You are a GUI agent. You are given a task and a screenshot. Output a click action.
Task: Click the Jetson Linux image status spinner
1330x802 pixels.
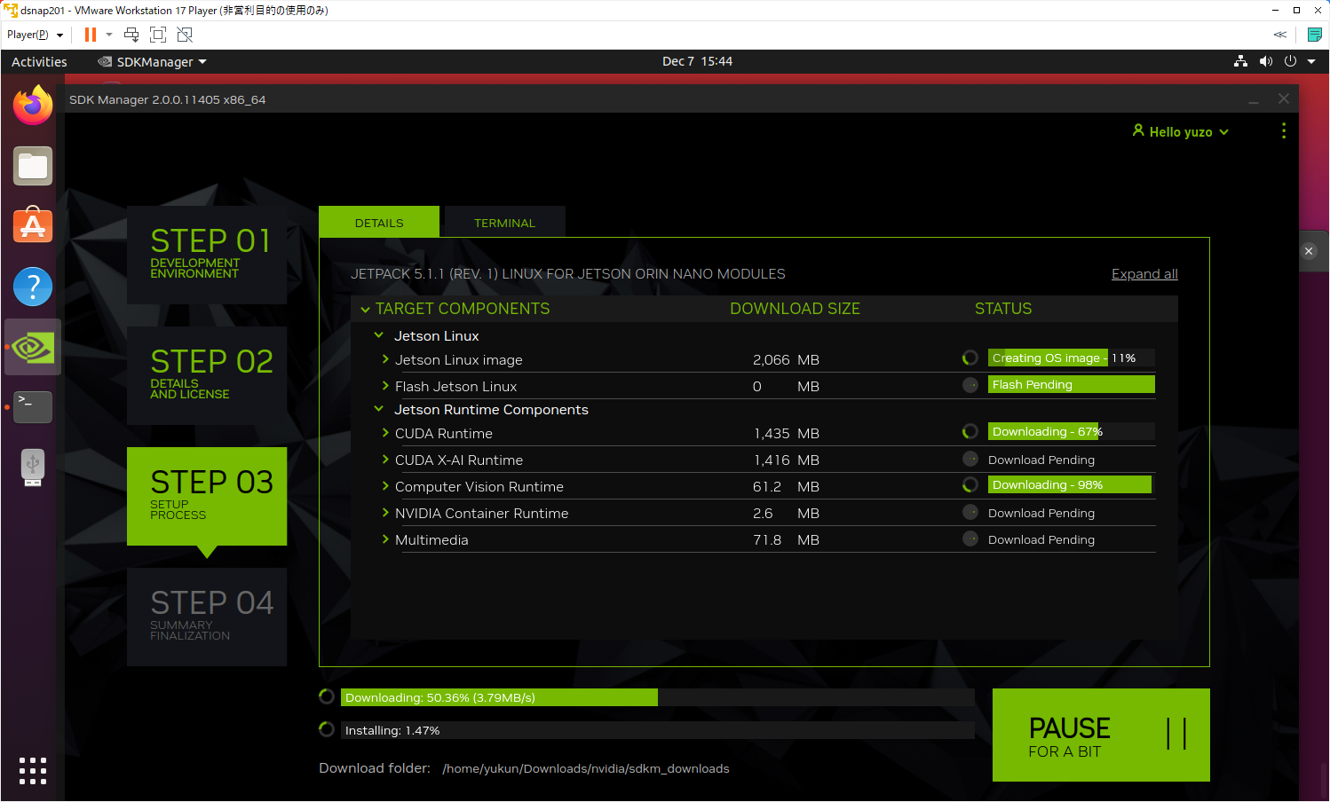pyautogui.click(x=970, y=358)
